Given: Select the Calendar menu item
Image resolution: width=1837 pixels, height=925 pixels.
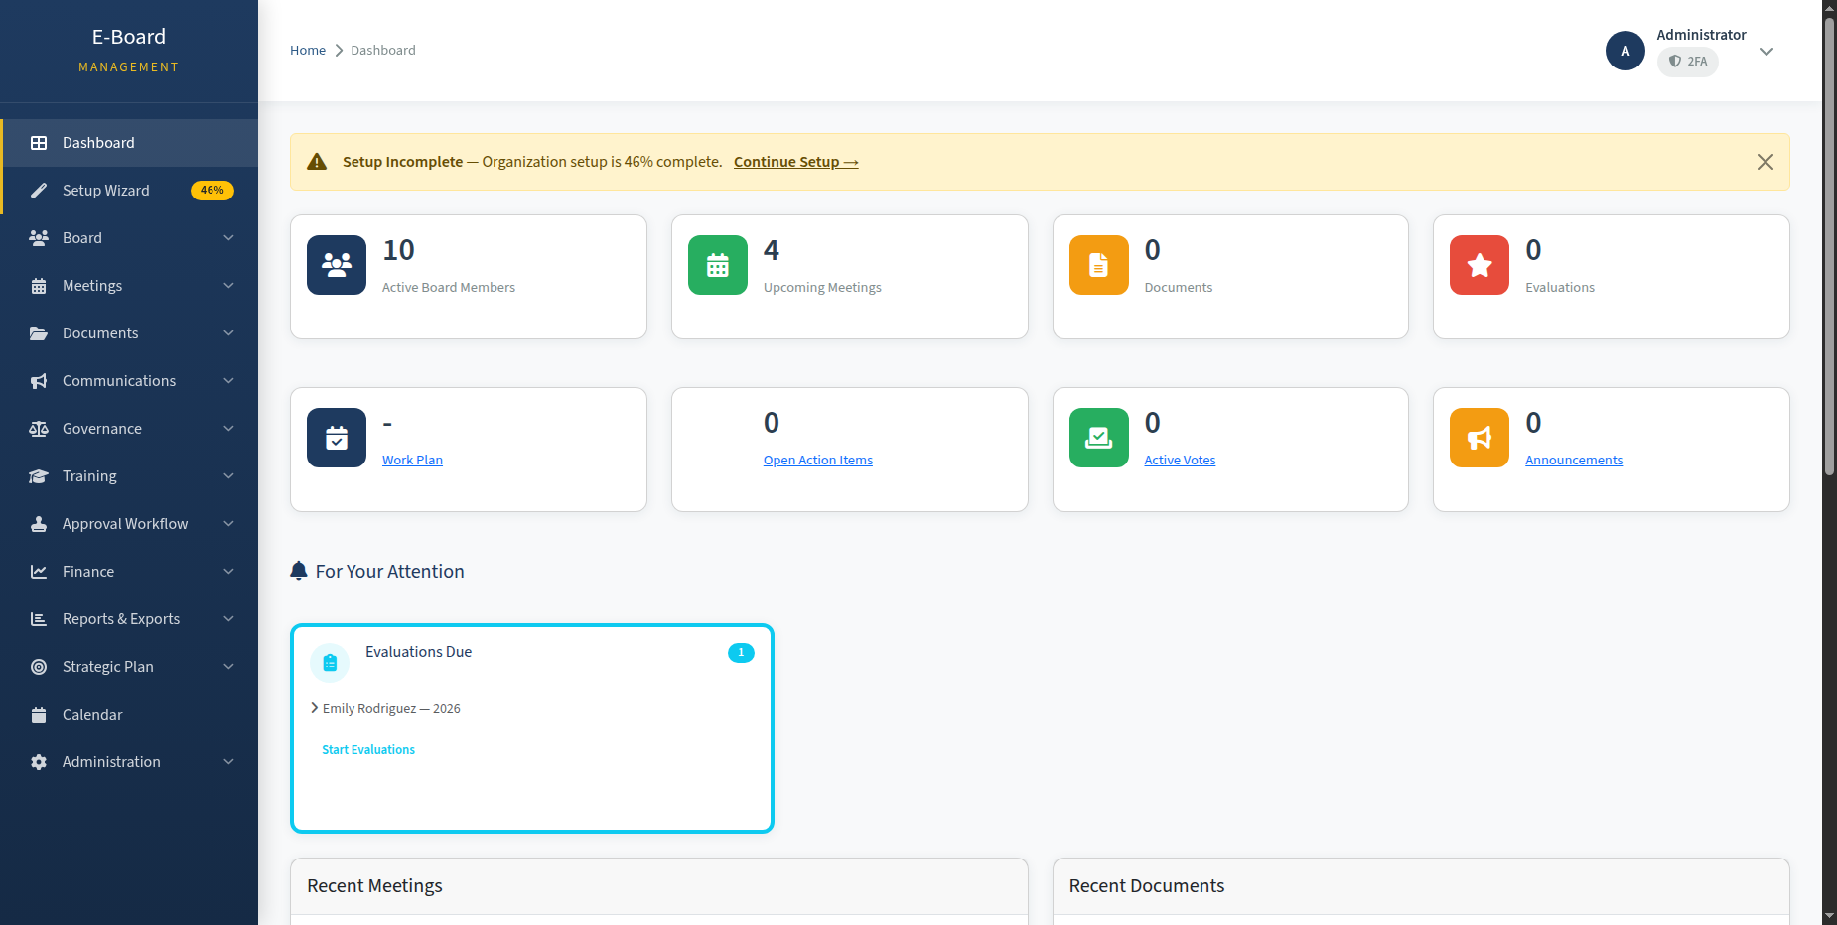Looking at the screenshot, I should [129, 715].
